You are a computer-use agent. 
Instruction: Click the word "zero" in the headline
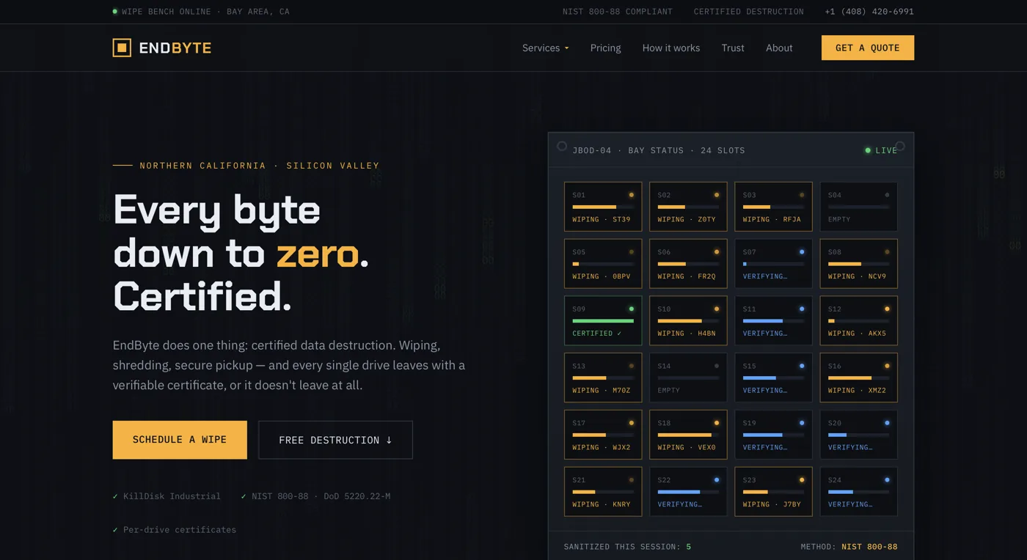pyautogui.click(x=318, y=254)
